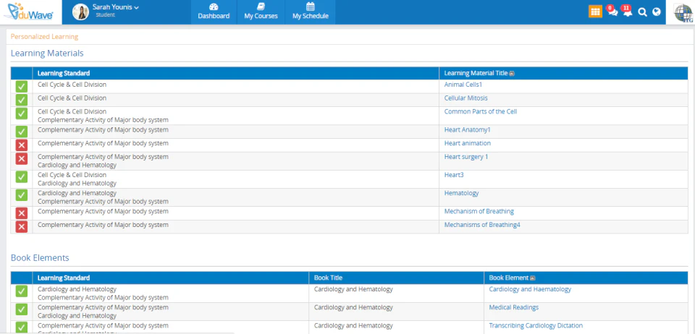Screen dimensions: 695x334
Task: Click green check for Common Parts of the Cell
Action: coord(21,114)
